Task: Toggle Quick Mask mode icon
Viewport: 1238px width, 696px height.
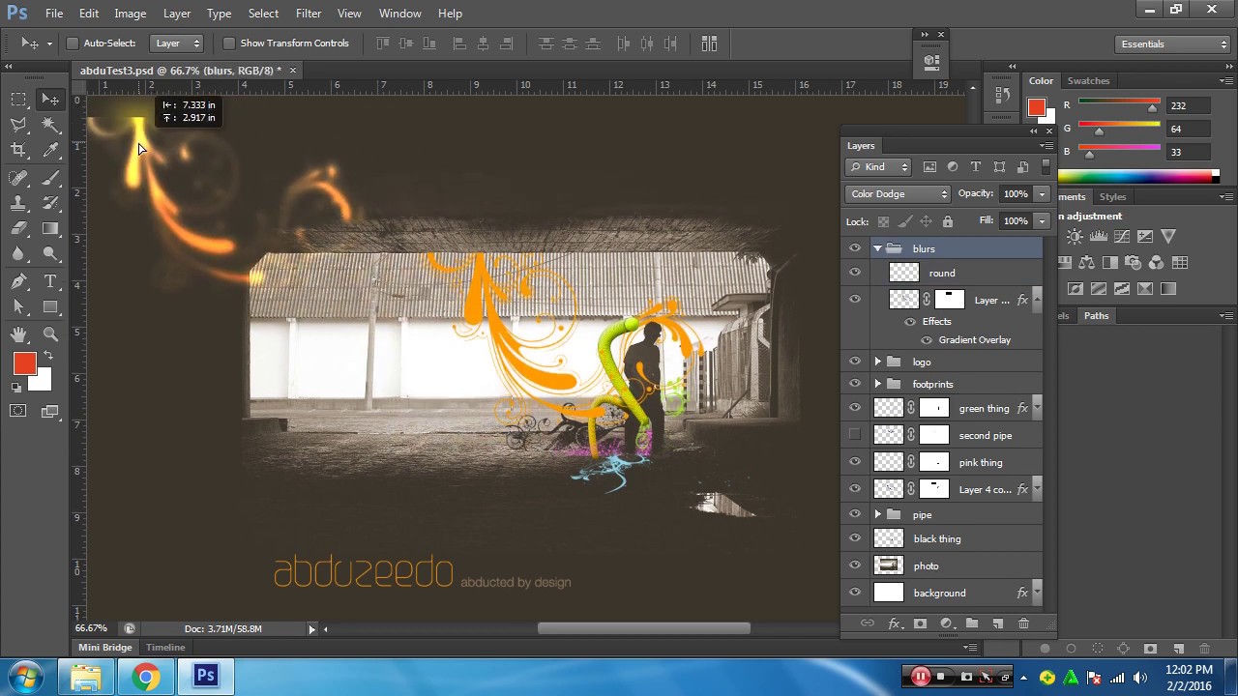Action: click(x=18, y=411)
